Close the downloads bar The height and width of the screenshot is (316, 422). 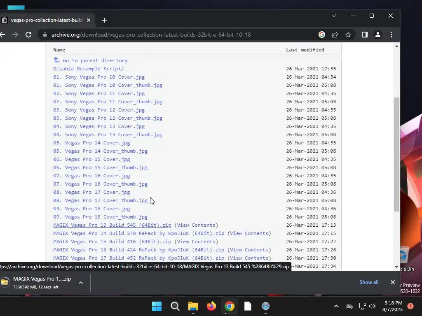tap(393, 282)
